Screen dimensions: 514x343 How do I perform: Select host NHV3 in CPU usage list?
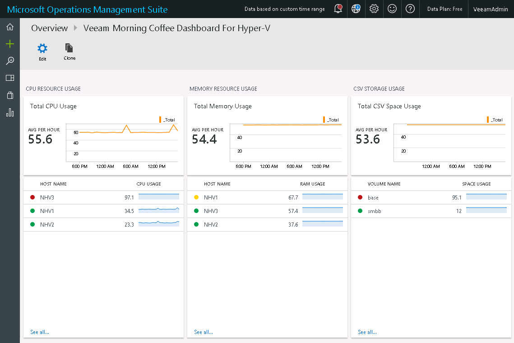pos(104,197)
